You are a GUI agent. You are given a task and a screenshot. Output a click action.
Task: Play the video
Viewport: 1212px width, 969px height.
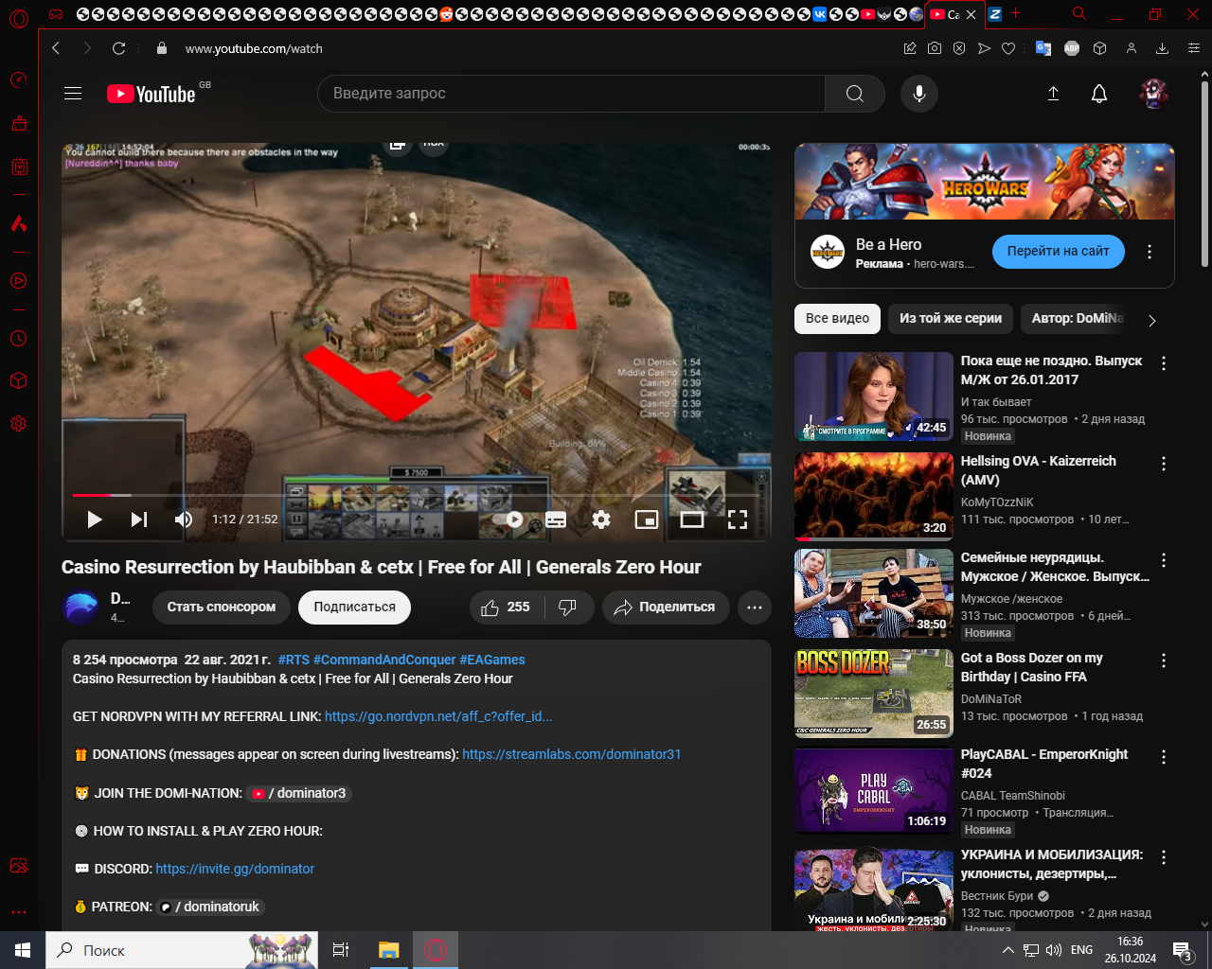pyautogui.click(x=94, y=520)
